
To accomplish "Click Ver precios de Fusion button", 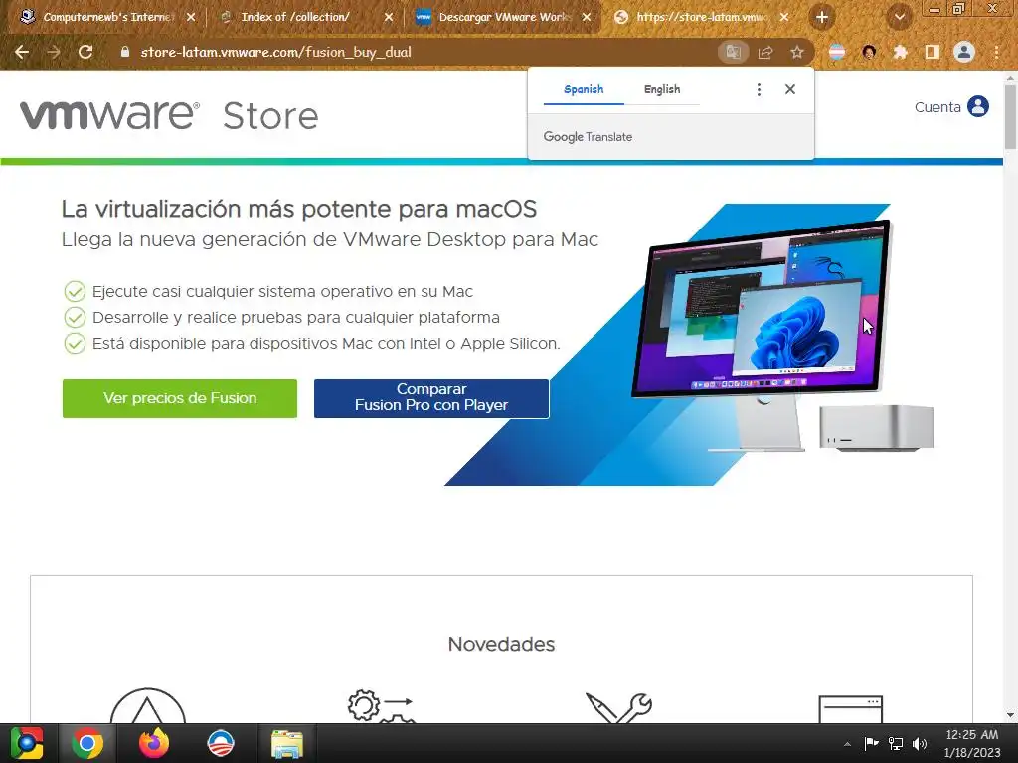I will [180, 398].
